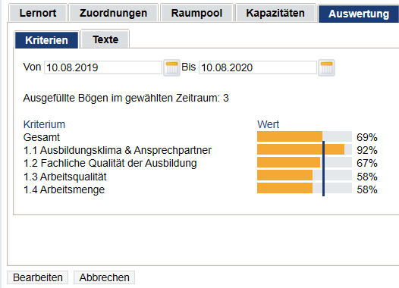
Task: Click the Bis date input field
Action: pyautogui.click(x=258, y=67)
